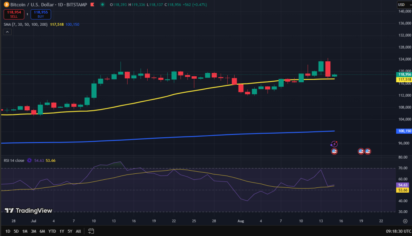Open the Go to date calendar icon

[91, 231]
